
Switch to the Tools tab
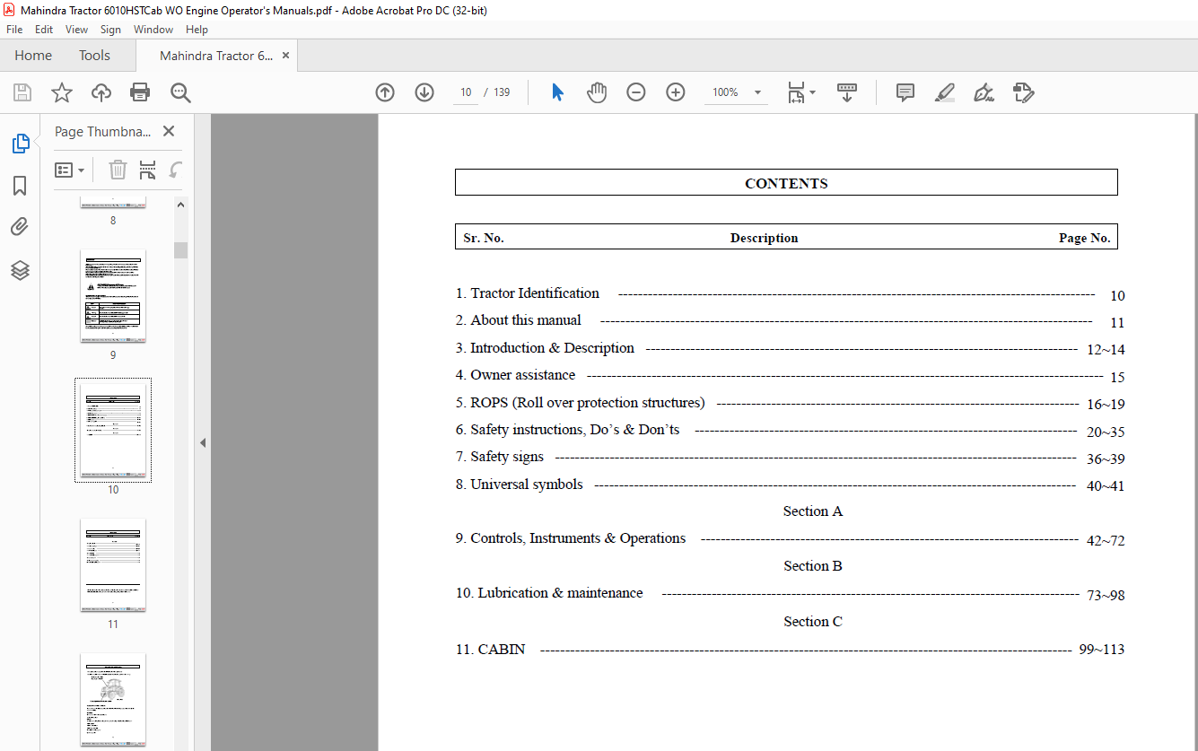[x=94, y=56]
